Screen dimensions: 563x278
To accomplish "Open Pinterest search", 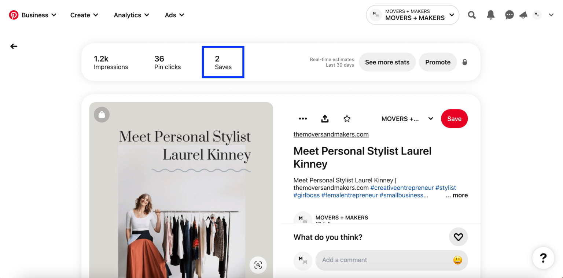I will point(471,15).
